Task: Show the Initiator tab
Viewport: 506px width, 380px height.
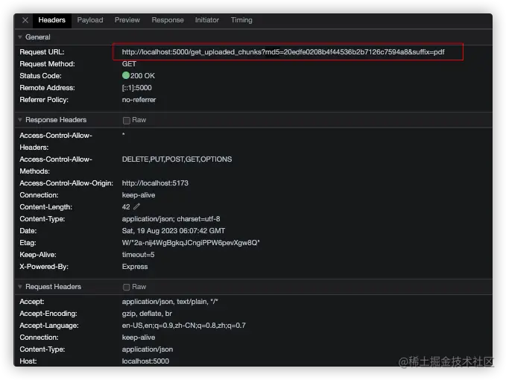Action: (207, 20)
